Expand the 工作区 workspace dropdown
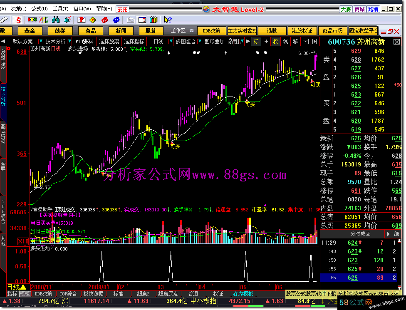This screenshot has height=310, width=406. coord(192,30)
